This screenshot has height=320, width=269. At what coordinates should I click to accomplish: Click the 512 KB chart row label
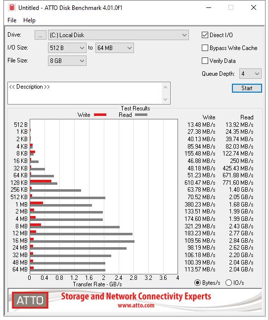[19, 197]
